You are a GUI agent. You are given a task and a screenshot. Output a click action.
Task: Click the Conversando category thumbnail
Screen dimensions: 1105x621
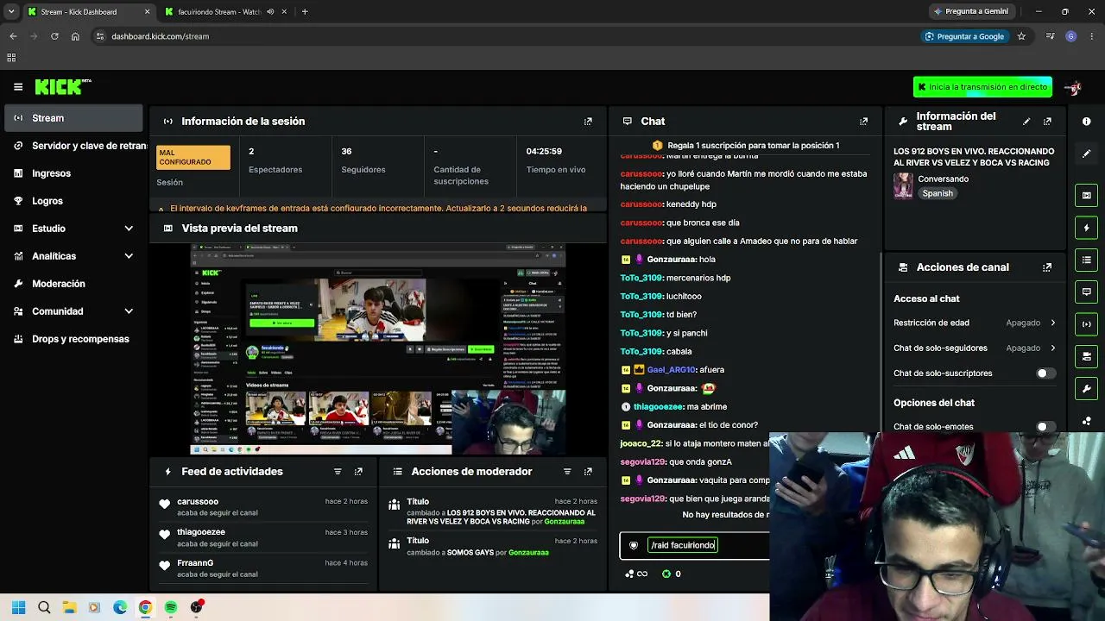pos(903,186)
